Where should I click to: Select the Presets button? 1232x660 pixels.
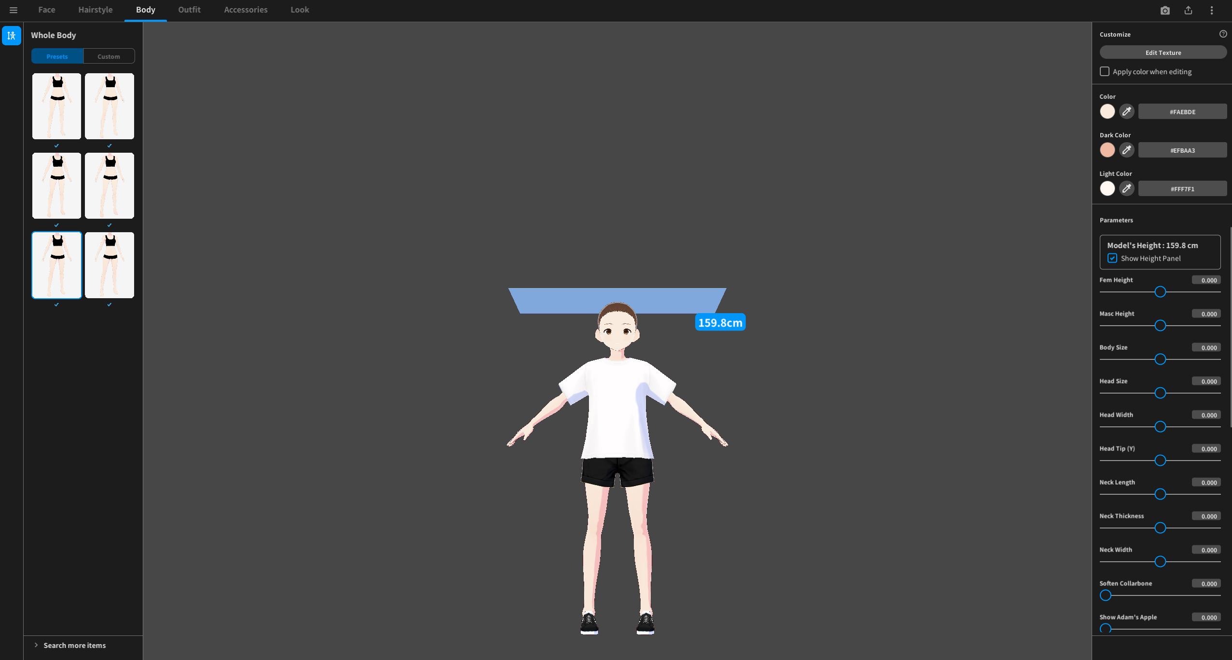pyautogui.click(x=57, y=56)
